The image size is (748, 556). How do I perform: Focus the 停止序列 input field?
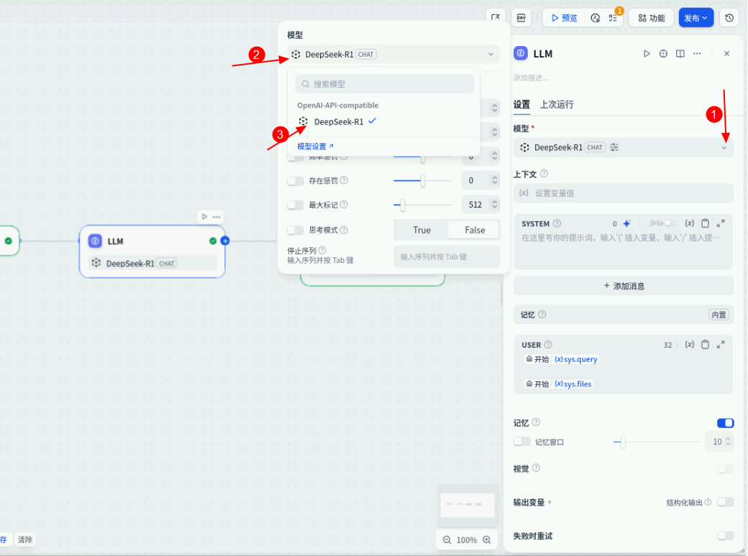click(x=447, y=256)
